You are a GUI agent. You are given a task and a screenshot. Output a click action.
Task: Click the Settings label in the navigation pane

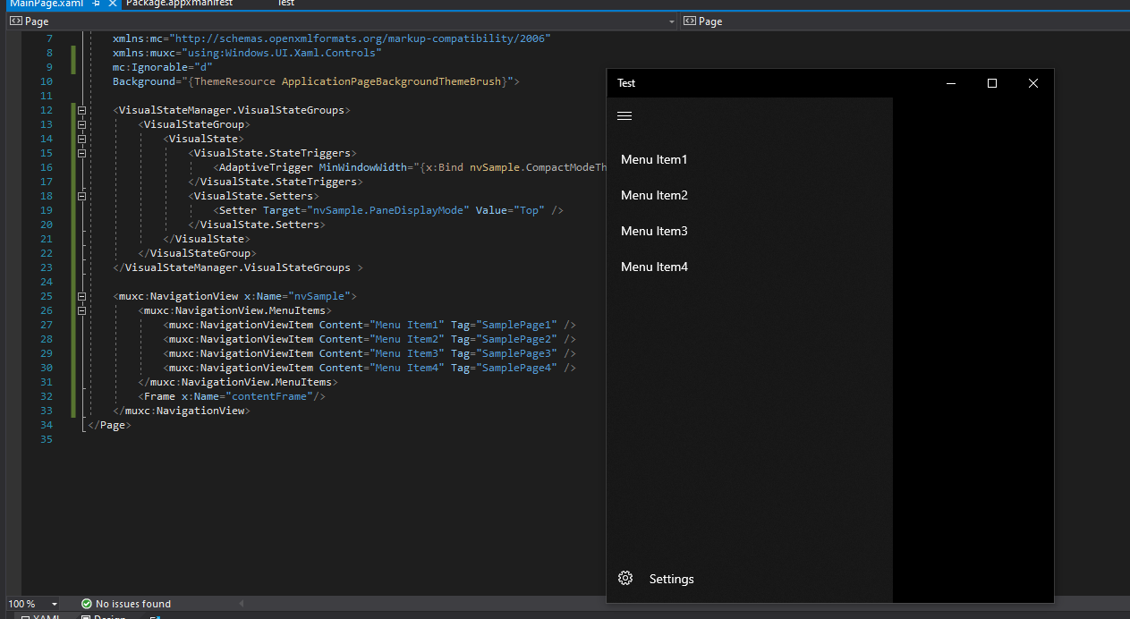click(671, 579)
